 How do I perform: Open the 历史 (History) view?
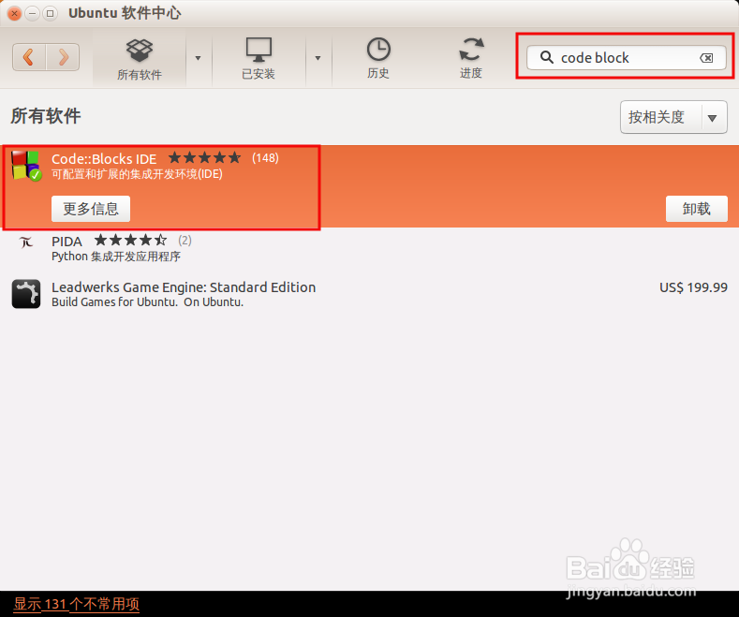coord(378,59)
